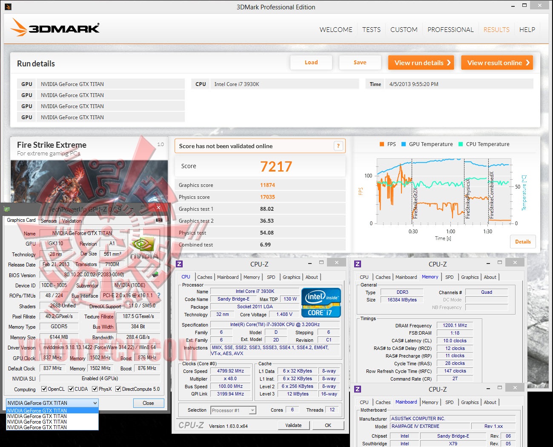553x447 pixels.
Task: Click the Bus Interface question mark in GPU-Z
Action: 159,295
